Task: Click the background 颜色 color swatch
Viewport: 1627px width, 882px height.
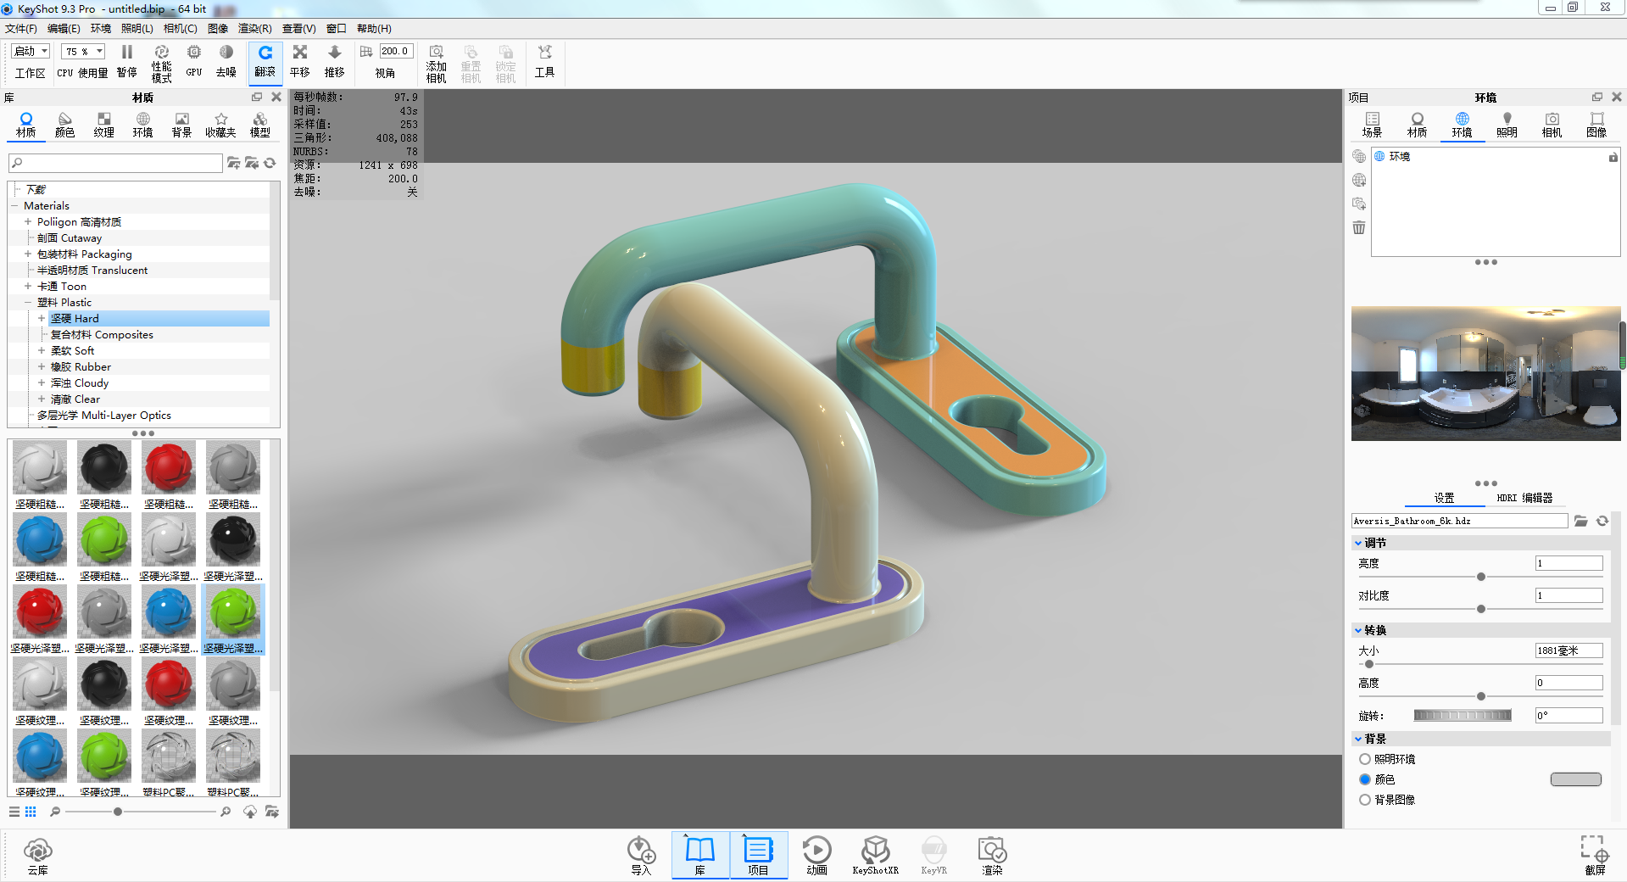Action: (1575, 779)
